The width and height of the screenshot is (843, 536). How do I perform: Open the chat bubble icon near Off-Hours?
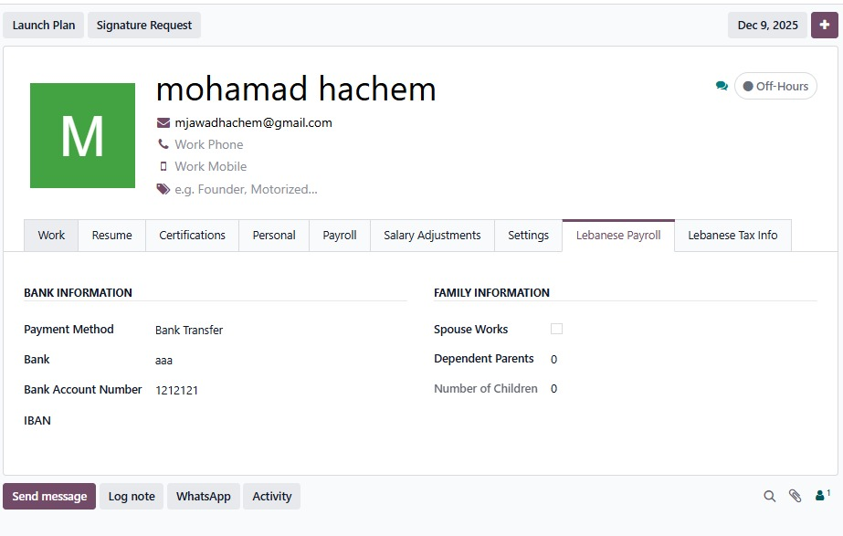tap(722, 86)
